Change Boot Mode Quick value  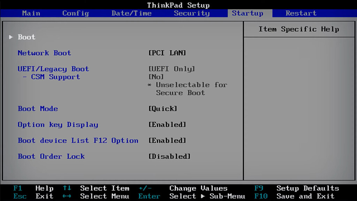tap(163, 109)
